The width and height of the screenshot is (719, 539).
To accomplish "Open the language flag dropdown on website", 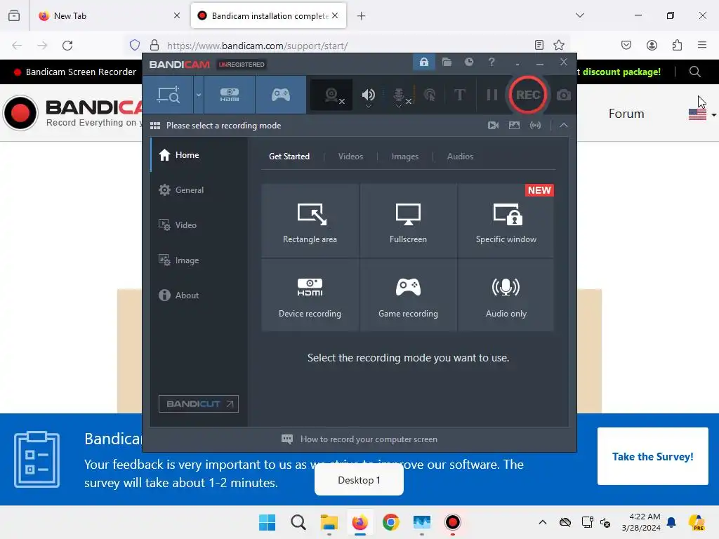I will tap(702, 114).
